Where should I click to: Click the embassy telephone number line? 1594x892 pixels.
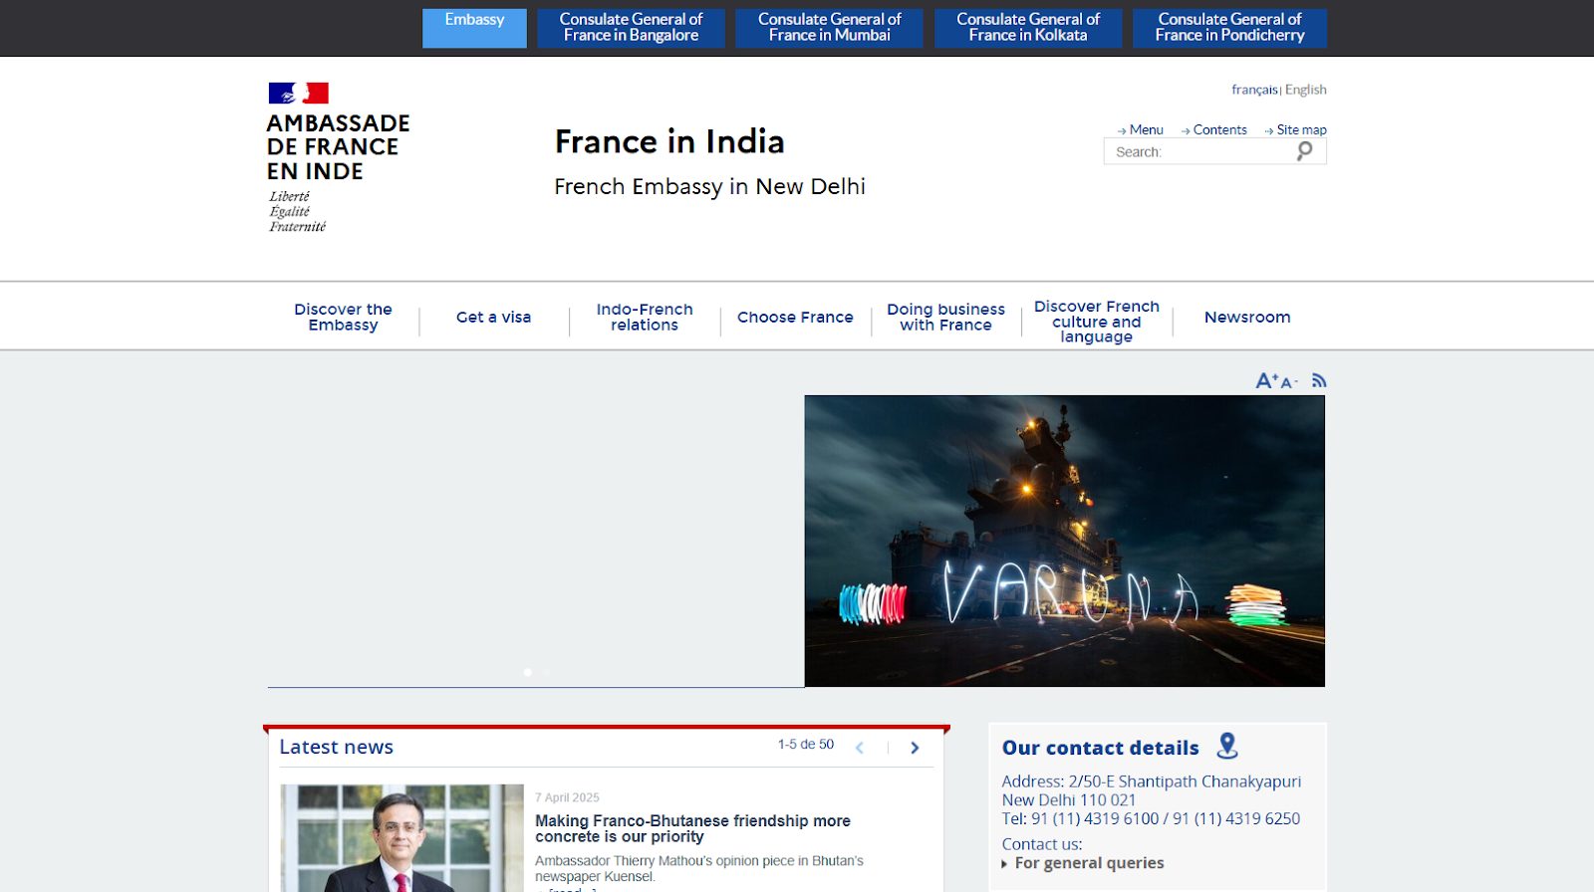coord(1151,819)
